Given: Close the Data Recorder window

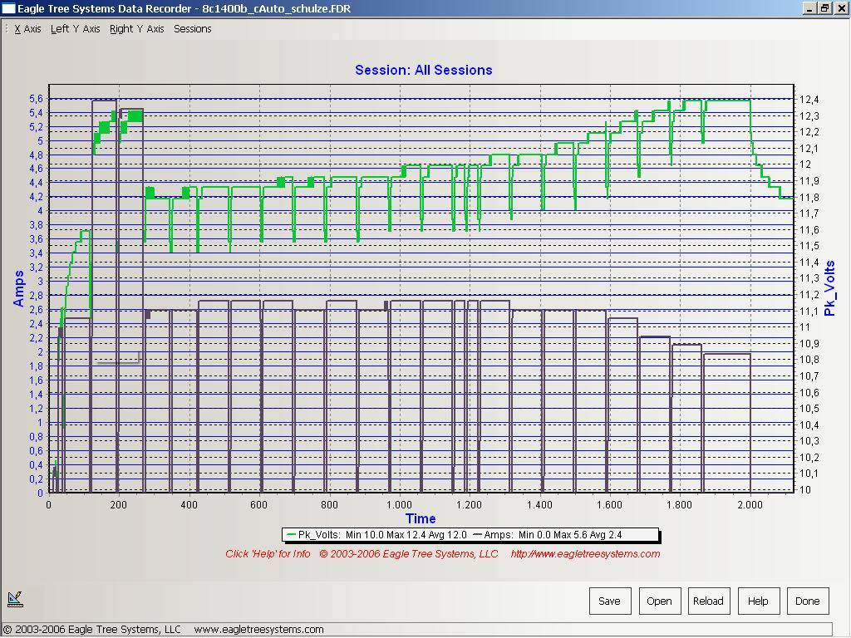Looking at the screenshot, I should 841,8.
